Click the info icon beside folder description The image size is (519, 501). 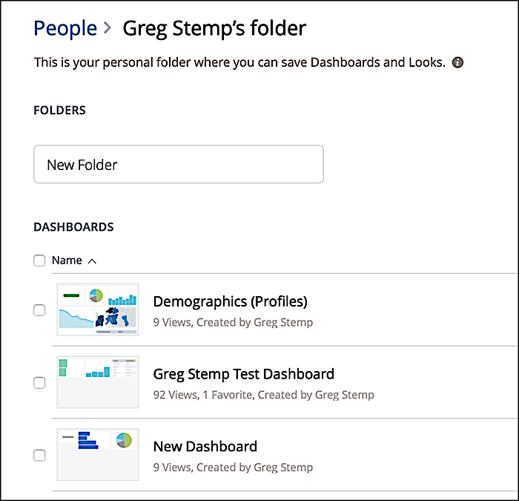point(457,62)
